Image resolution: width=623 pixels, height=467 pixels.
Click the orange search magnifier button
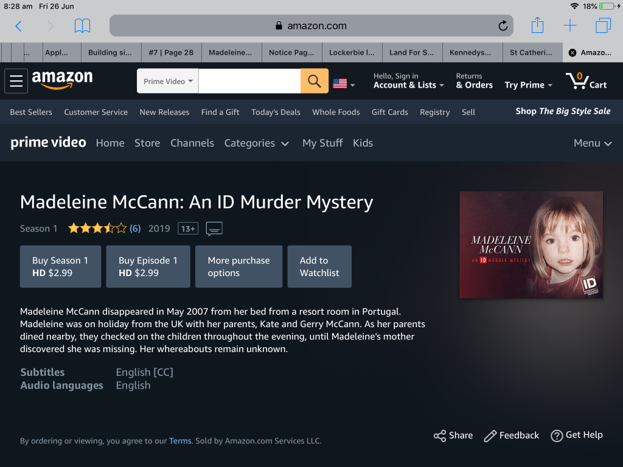click(314, 81)
